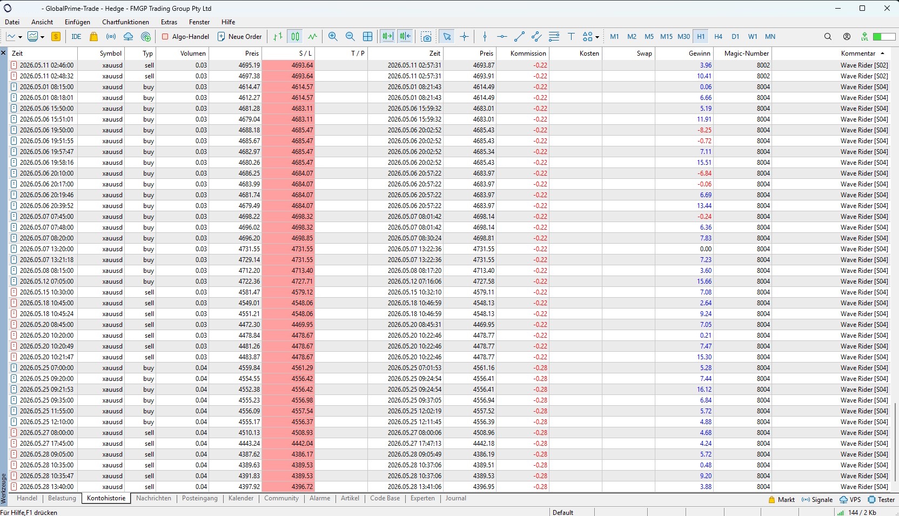Open the objects shapes dropdown arrow
Viewport: 899px width, 516px height.
597,37
